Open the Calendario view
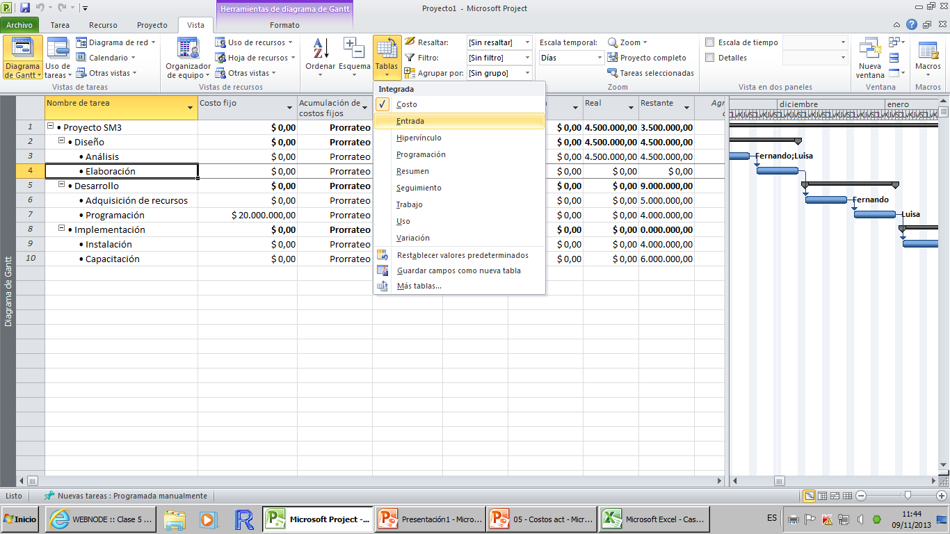 click(x=106, y=58)
